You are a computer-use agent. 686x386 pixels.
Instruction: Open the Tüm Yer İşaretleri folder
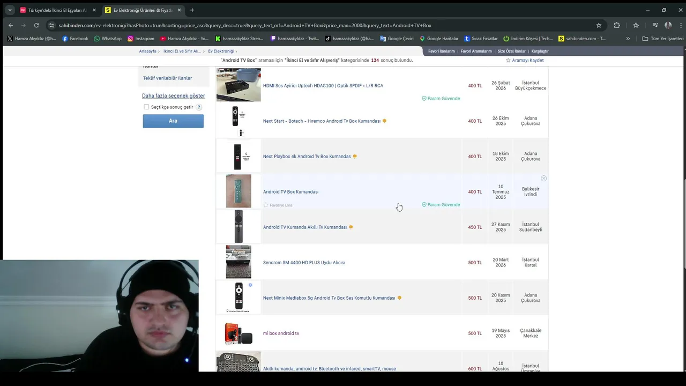click(x=663, y=39)
